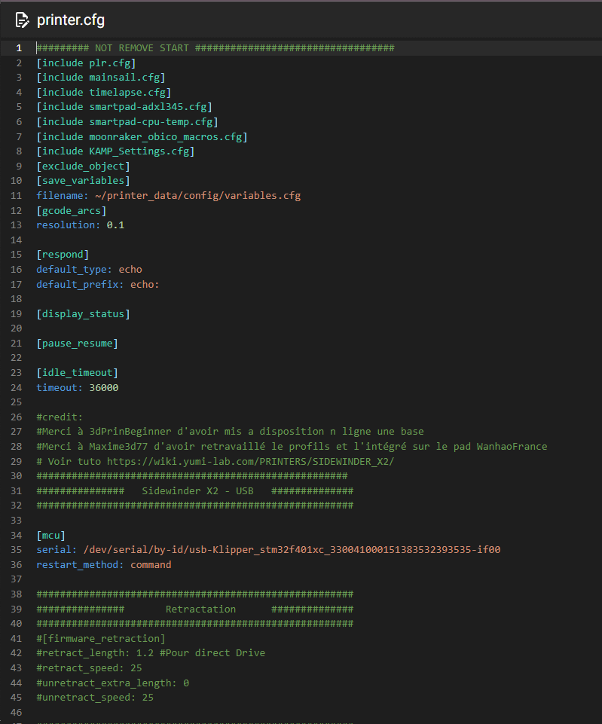
Task: Click the include KAMP_Settings.cfg line
Action: click(x=115, y=151)
